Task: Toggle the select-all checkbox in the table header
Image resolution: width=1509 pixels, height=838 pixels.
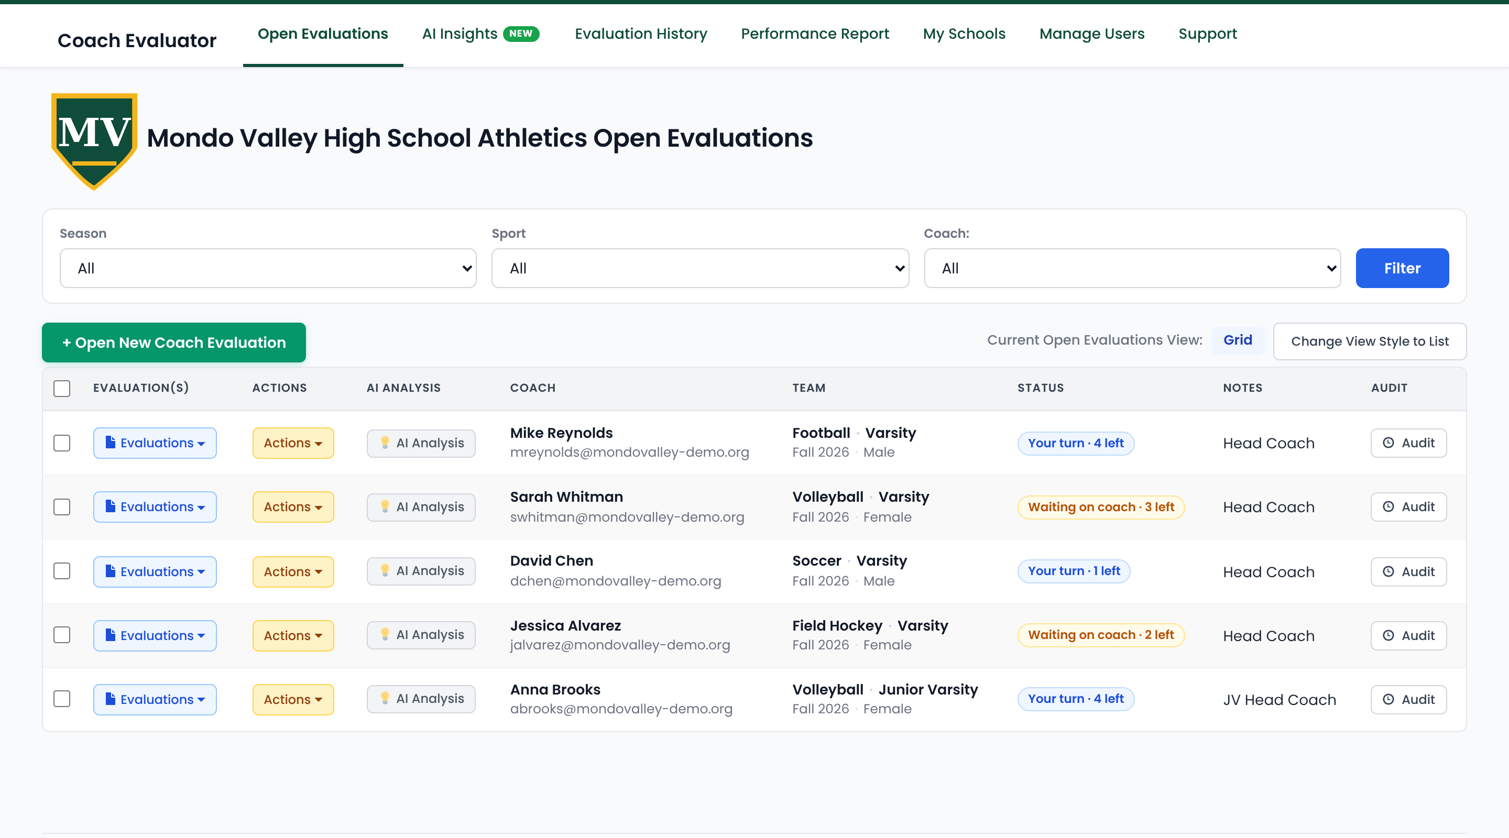Action: coord(61,388)
